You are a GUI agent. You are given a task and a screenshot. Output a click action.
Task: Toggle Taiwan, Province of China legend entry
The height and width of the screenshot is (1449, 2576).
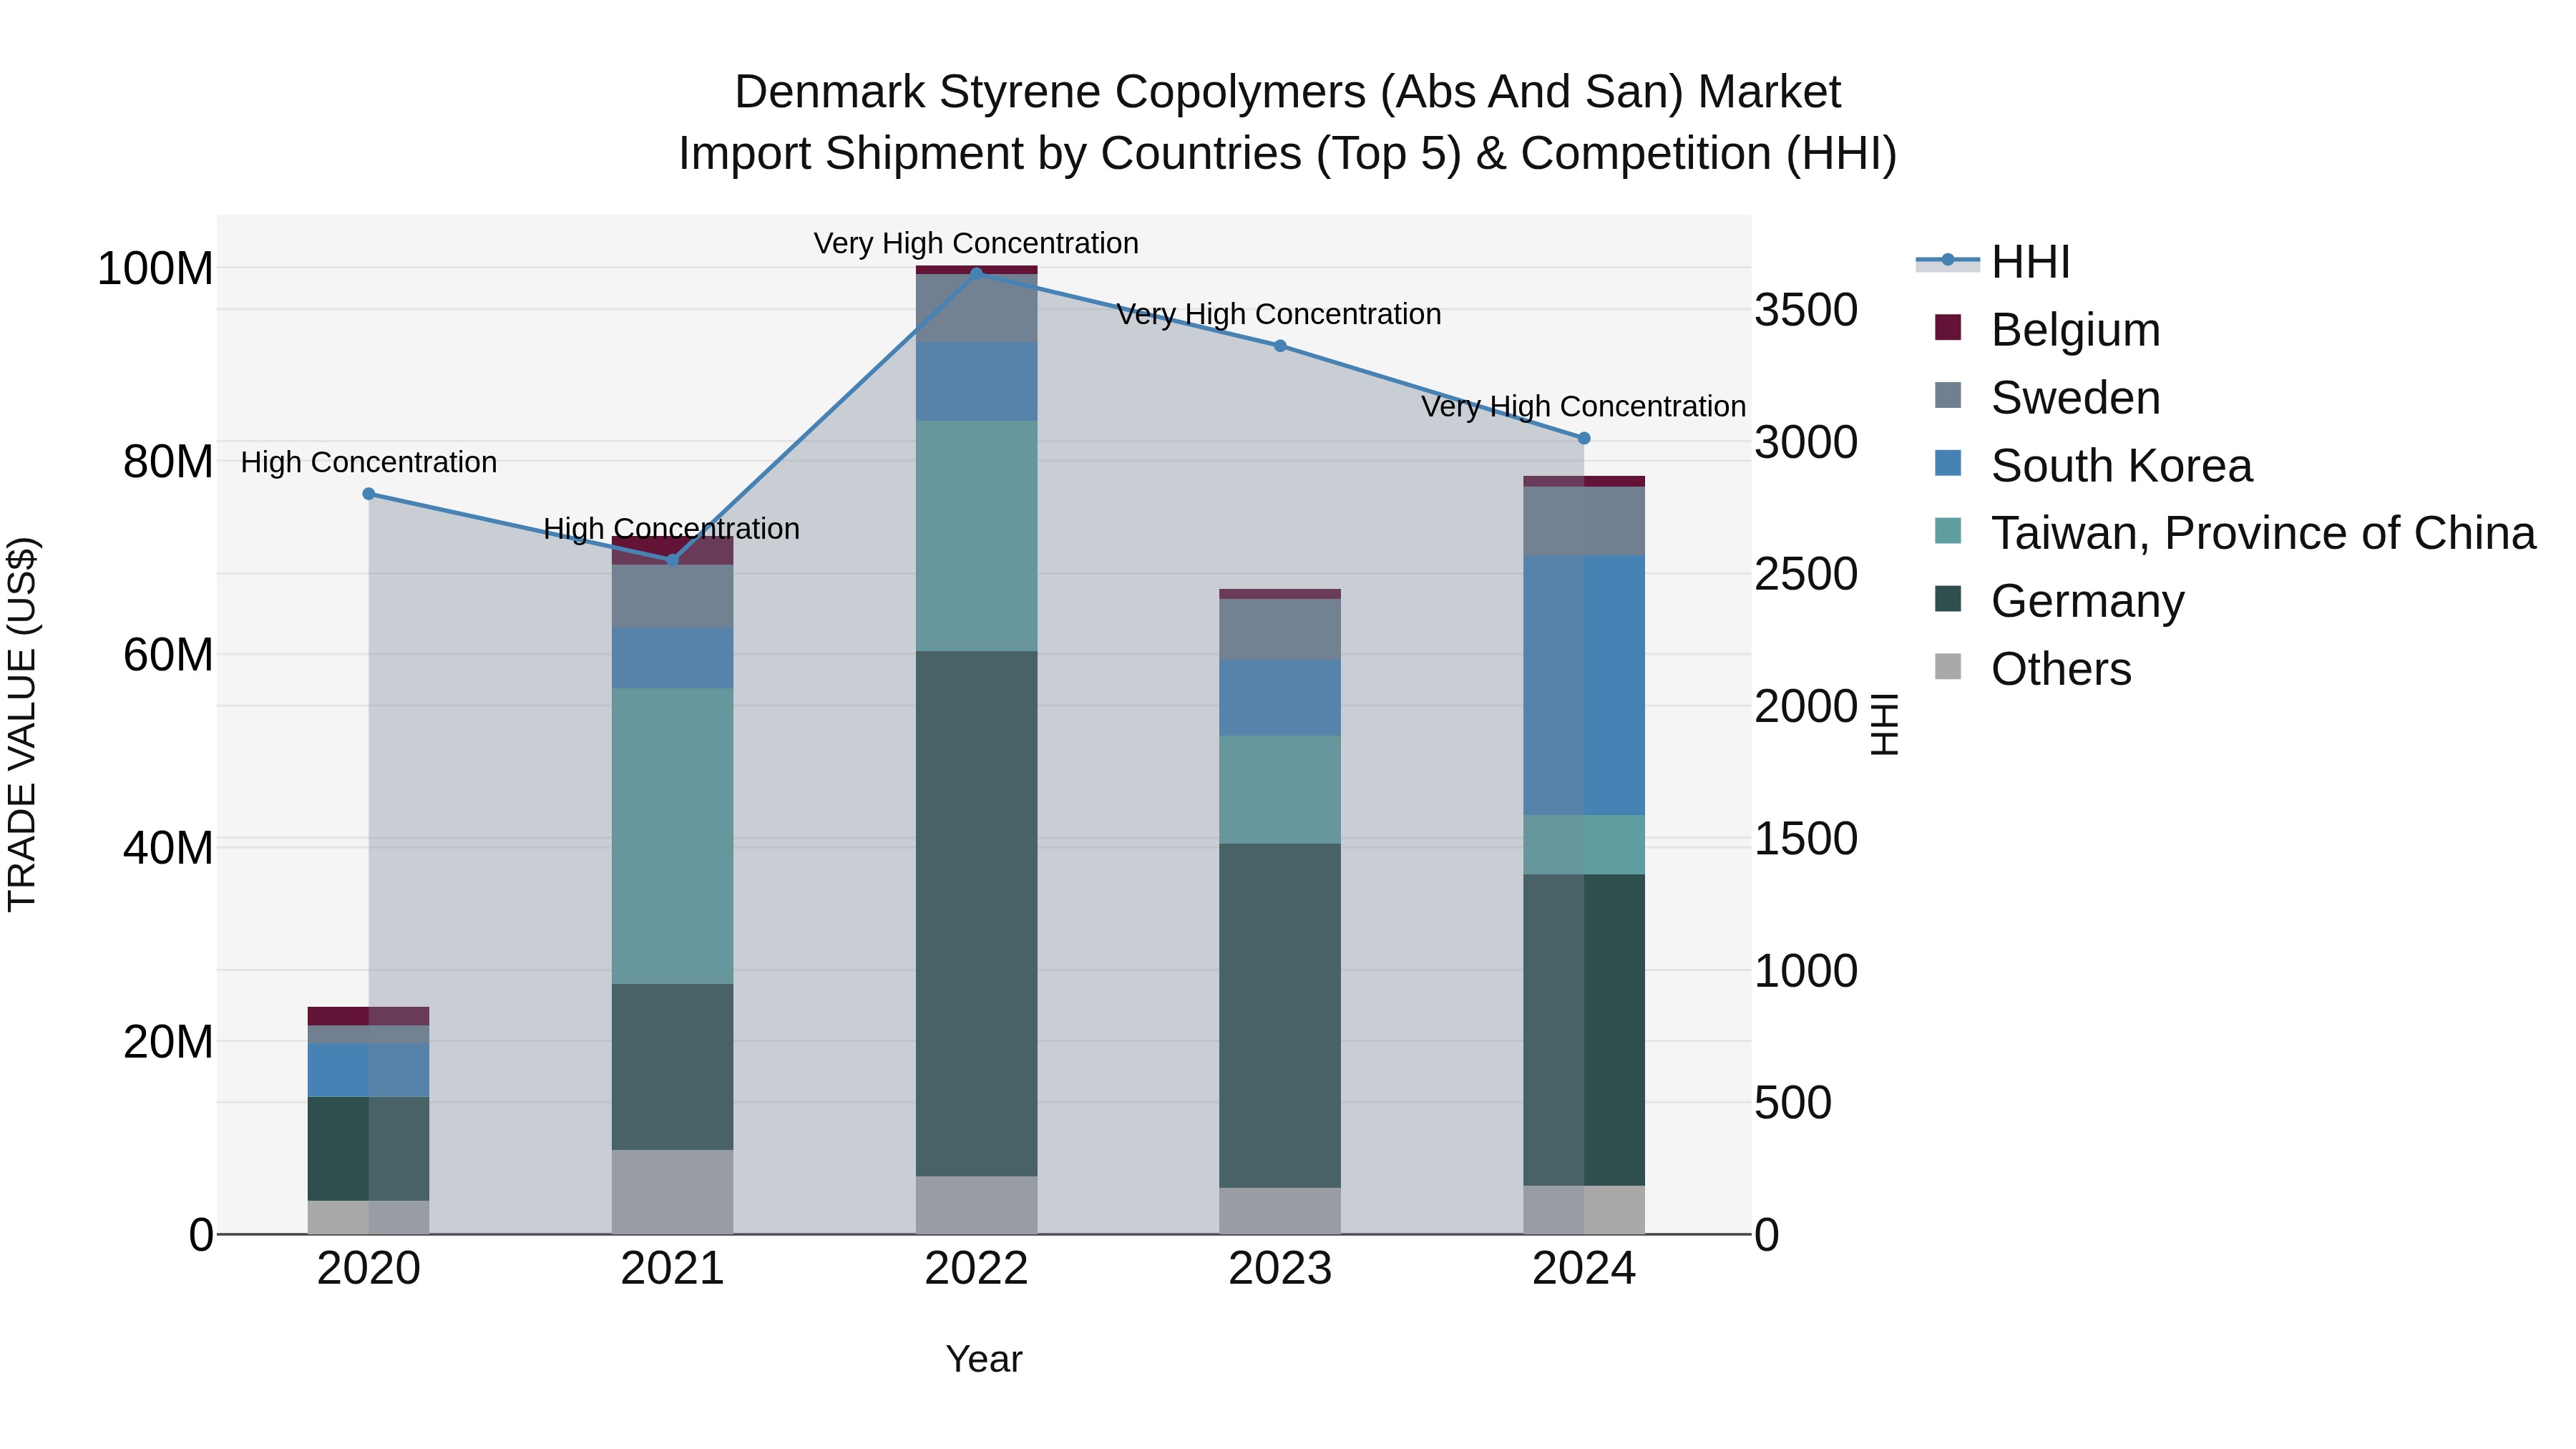pyautogui.click(x=2236, y=533)
